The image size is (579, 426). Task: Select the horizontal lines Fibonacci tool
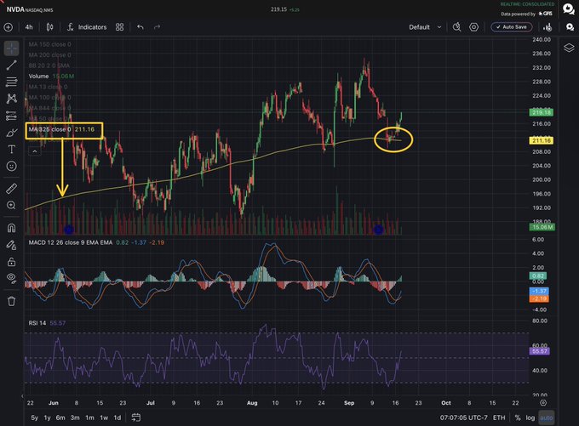coord(11,82)
